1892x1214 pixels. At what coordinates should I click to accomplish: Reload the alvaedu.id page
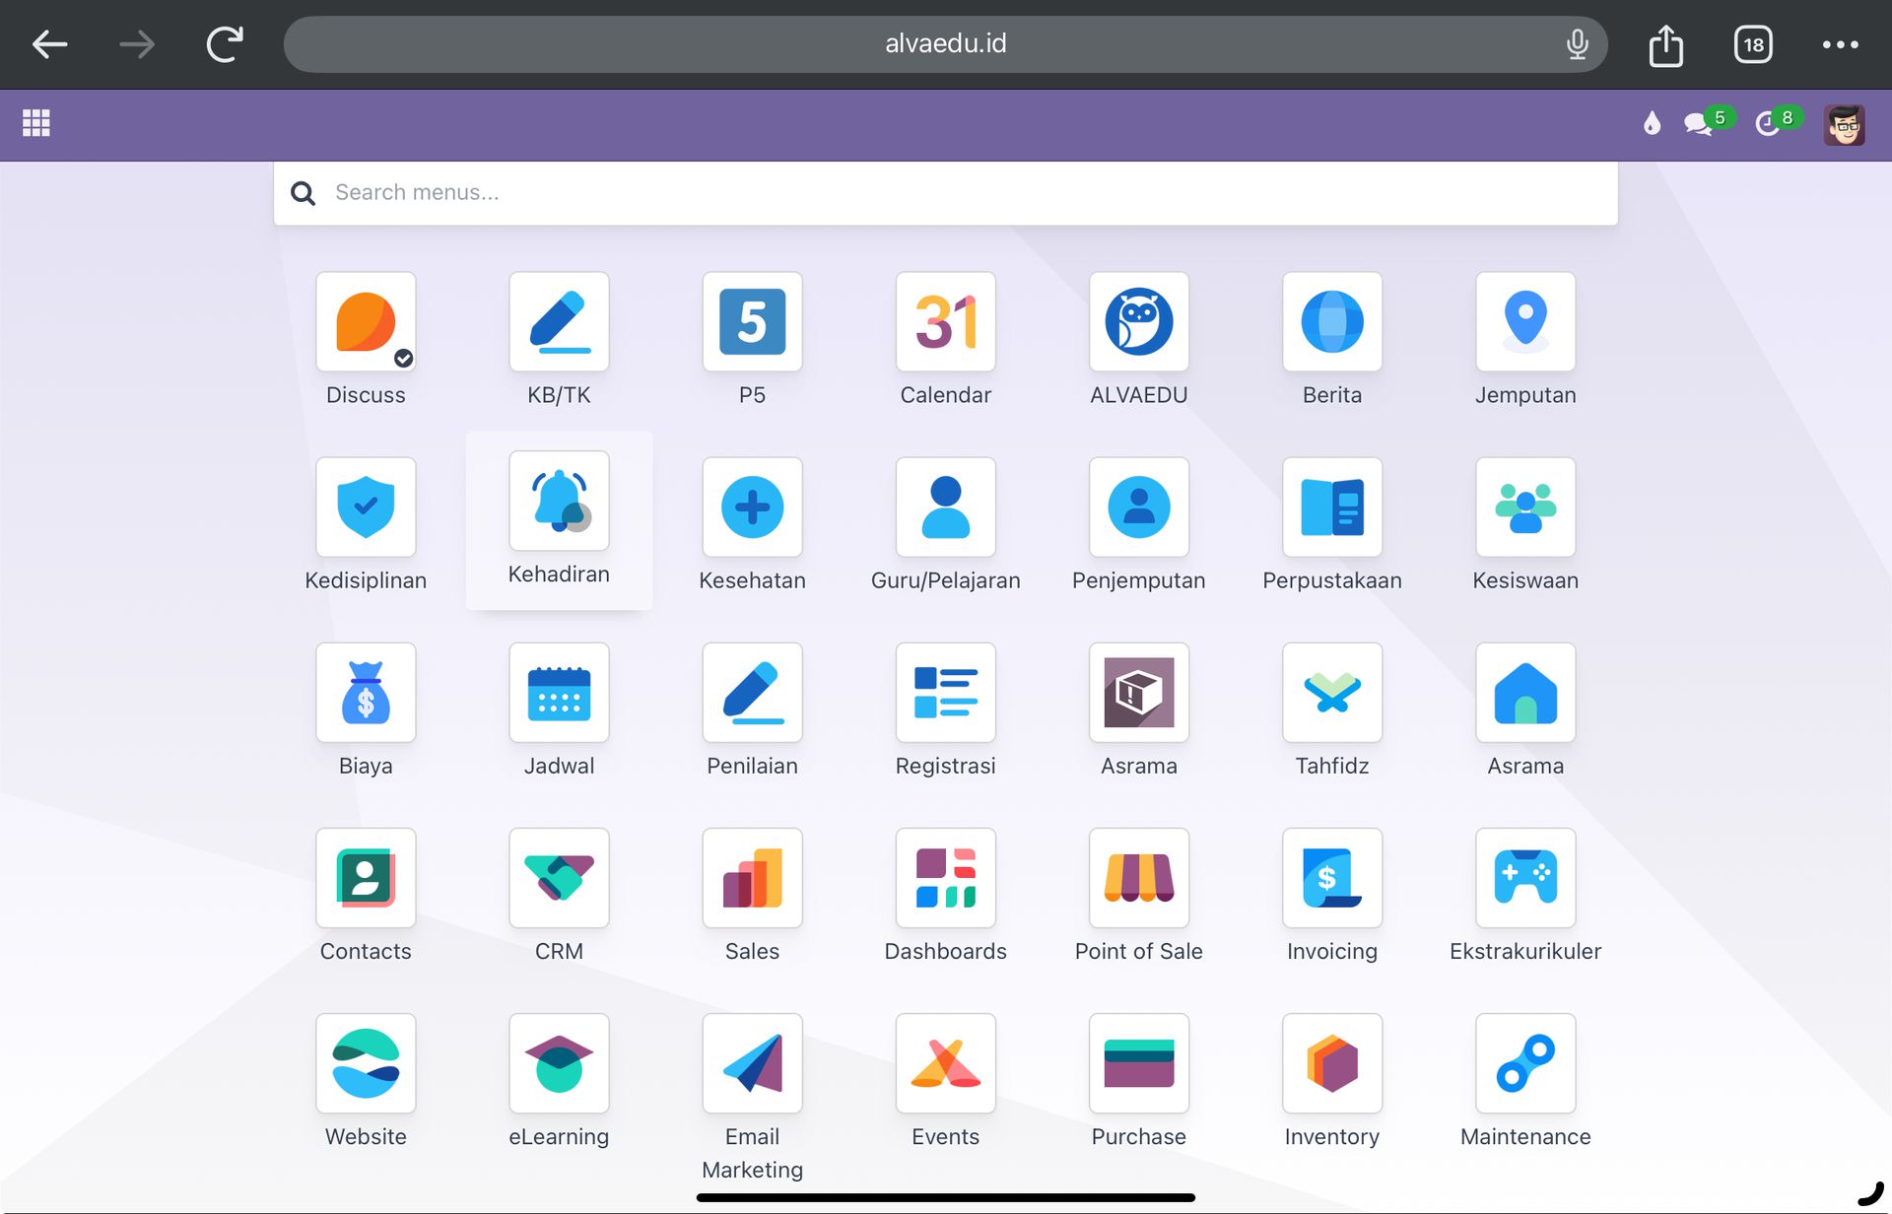(x=225, y=44)
